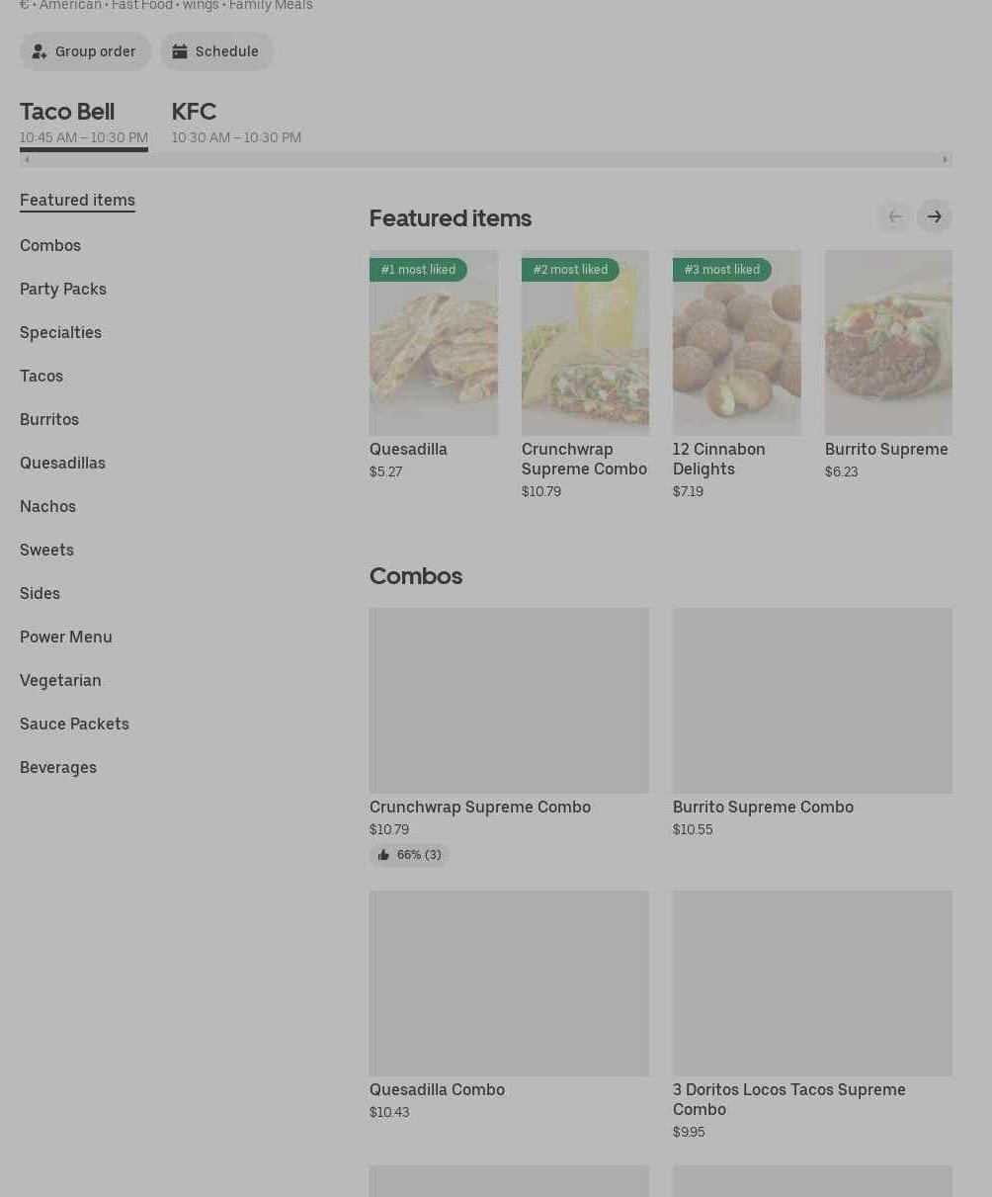This screenshot has width=992, height=1197.
Task: Click the Group order person icon
Action: coord(40,51)
